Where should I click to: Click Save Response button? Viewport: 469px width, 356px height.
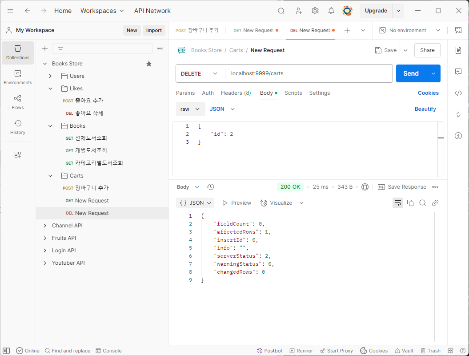(402, 187)
